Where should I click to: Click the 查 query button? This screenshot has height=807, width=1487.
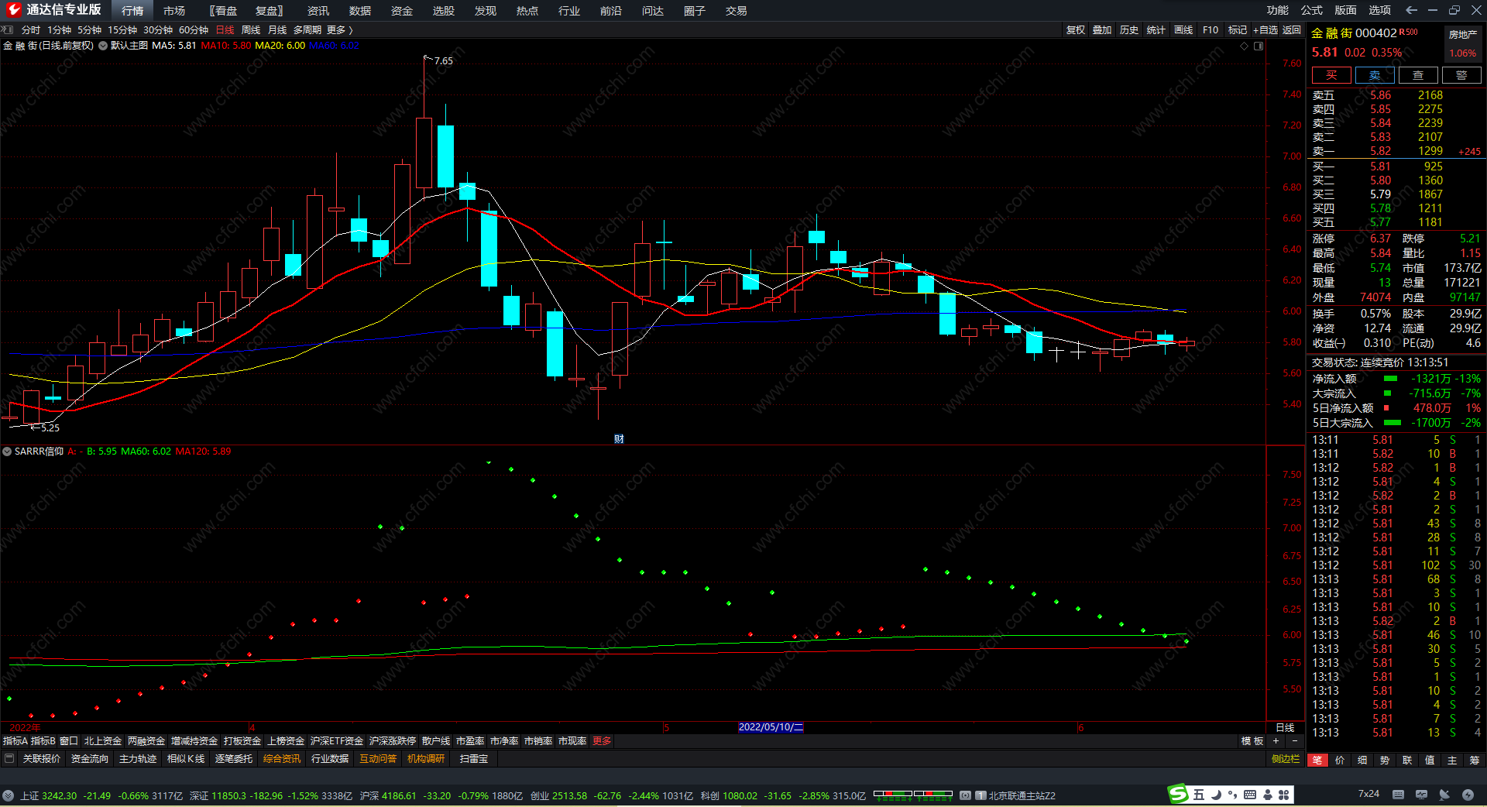pos(1418,75)
